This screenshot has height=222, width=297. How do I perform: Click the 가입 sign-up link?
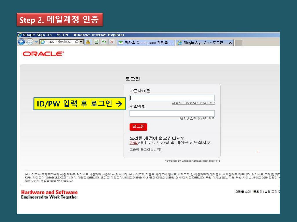coord(133,143)
